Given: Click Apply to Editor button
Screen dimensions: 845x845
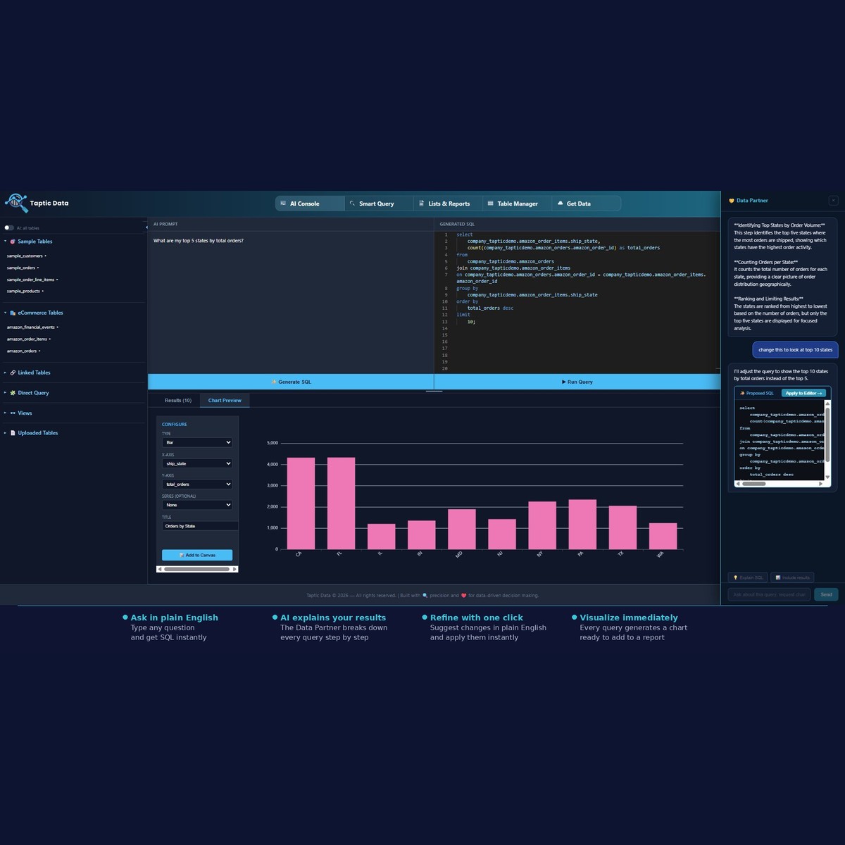Looking at the screenshot, I should point(803,393).
